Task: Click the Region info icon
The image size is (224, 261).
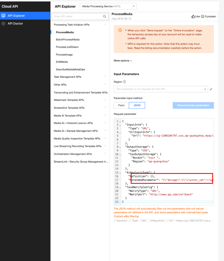Action: pos(124,82)
